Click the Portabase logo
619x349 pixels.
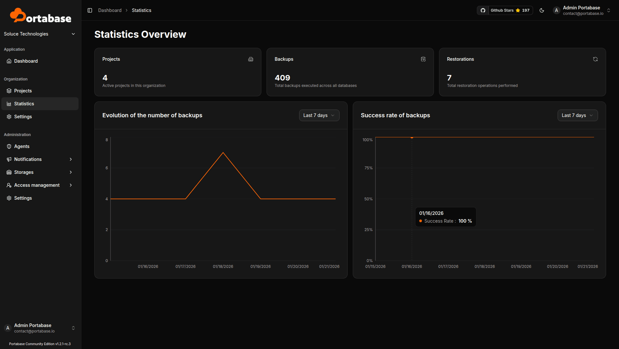(x=40, y=16)
